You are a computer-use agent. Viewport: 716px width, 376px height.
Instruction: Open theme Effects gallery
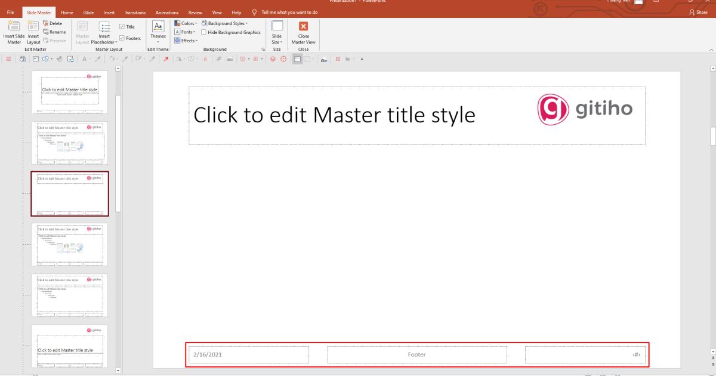(186, 40)
